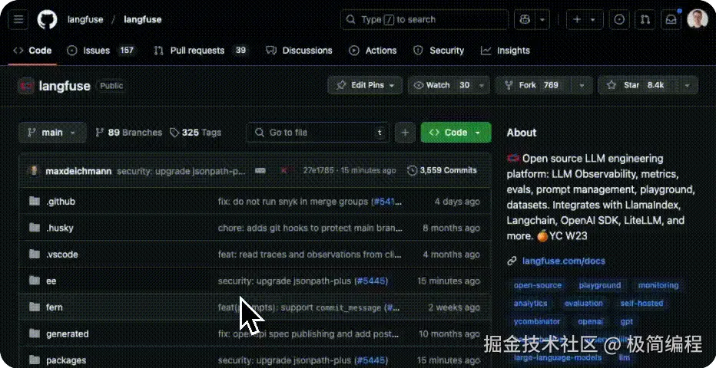Switch to the Actions tab
716x368 pixels.
point(373,51)
